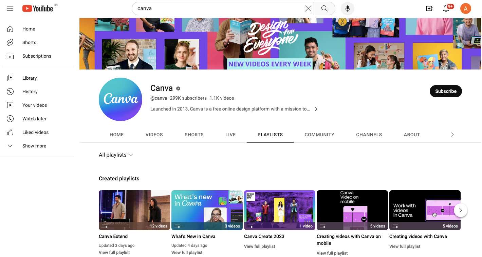Open the Create video button
The image size is (482, 257).
point(430,8)
